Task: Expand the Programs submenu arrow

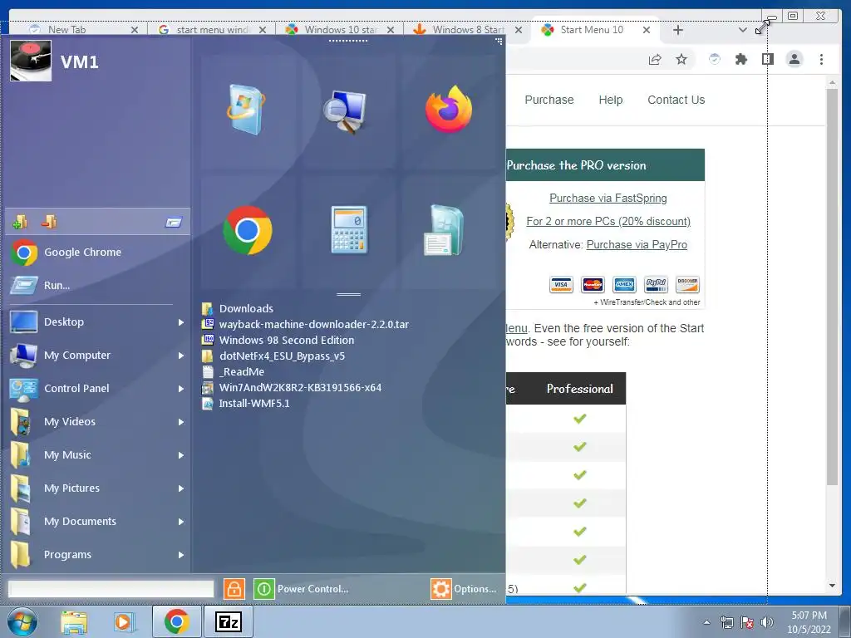Action: pos(180,554)
